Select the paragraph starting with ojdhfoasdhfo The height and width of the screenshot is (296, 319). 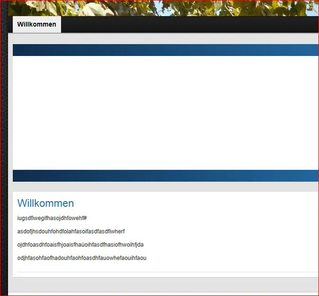[x=80, y=245]
